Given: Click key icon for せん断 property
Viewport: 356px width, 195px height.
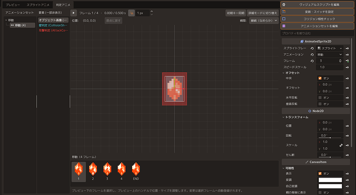Looking at the screenshot, I should coord(347,155).
